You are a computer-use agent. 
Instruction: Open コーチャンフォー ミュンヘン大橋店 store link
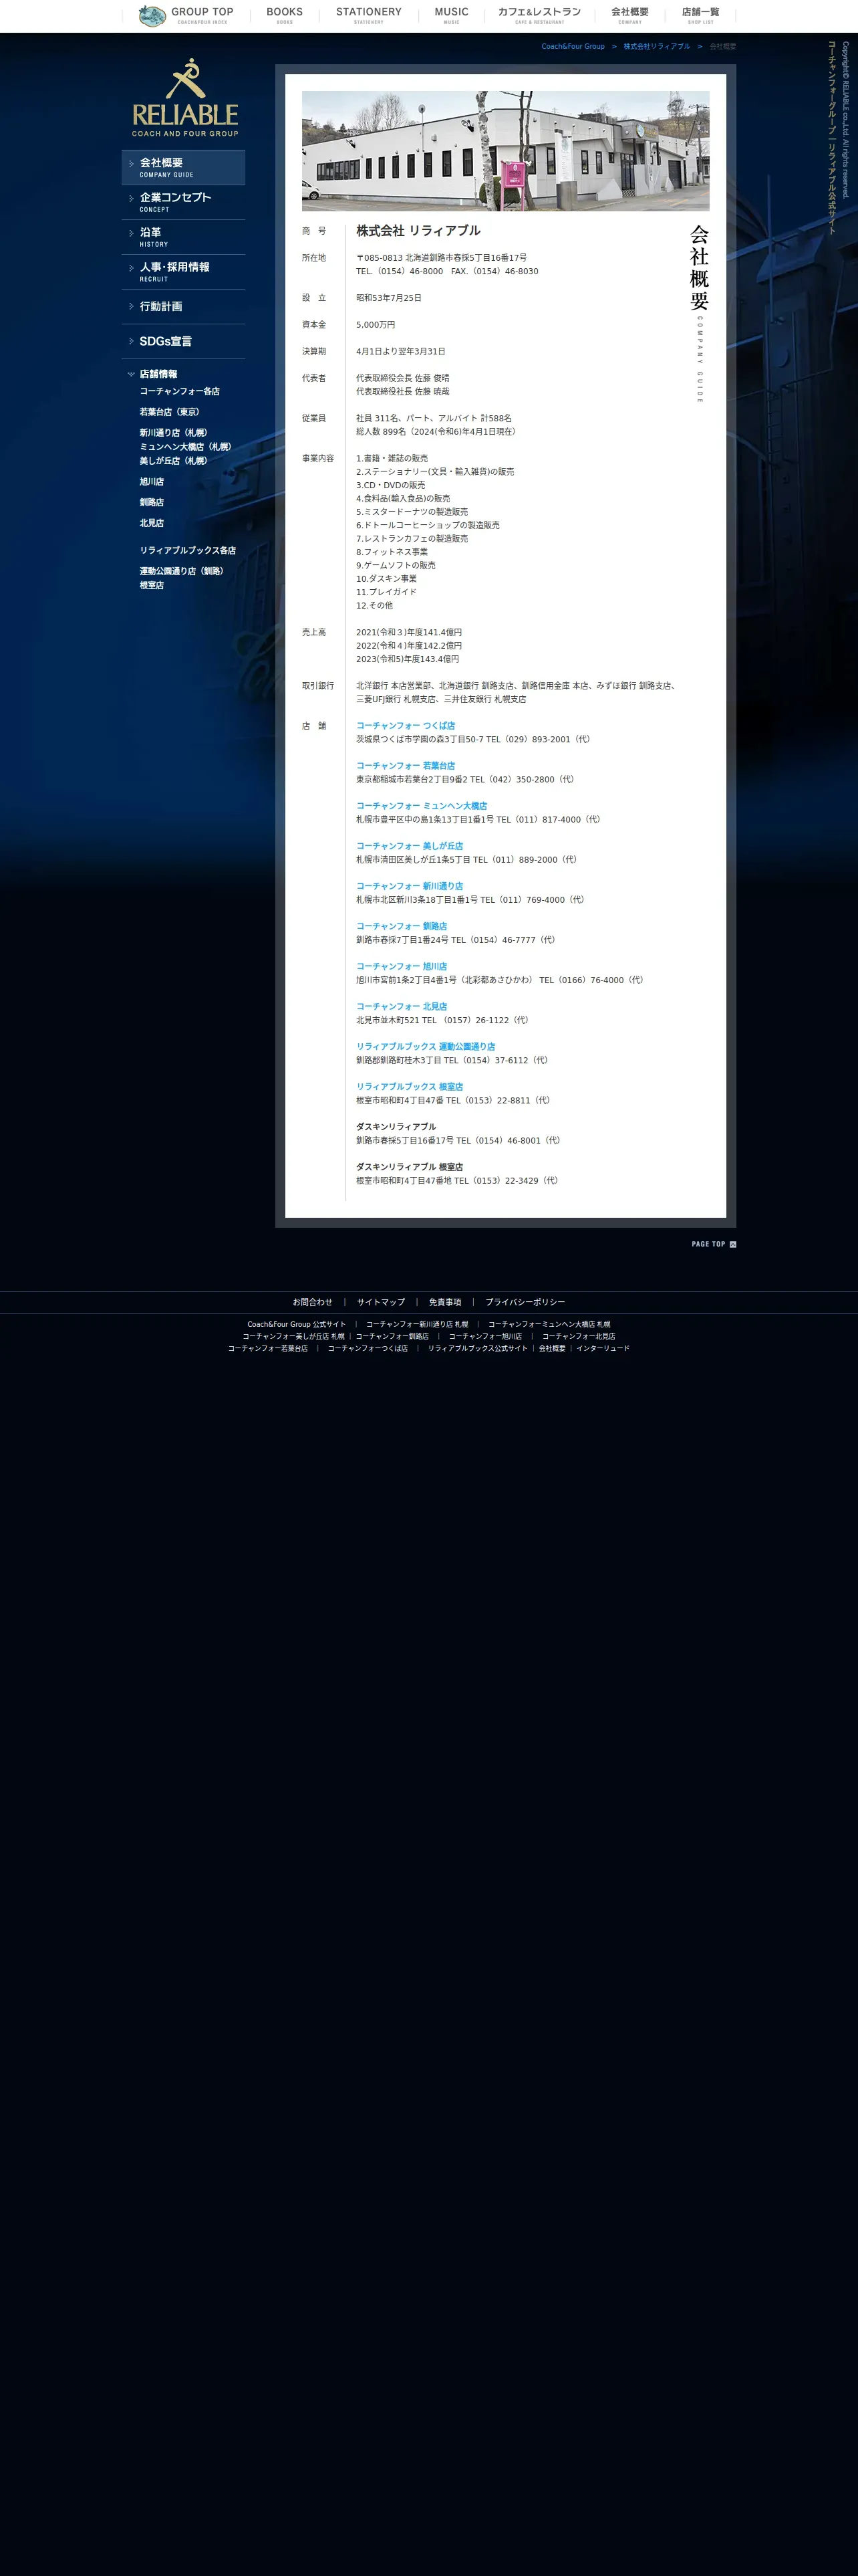click(x=422, y=806)
